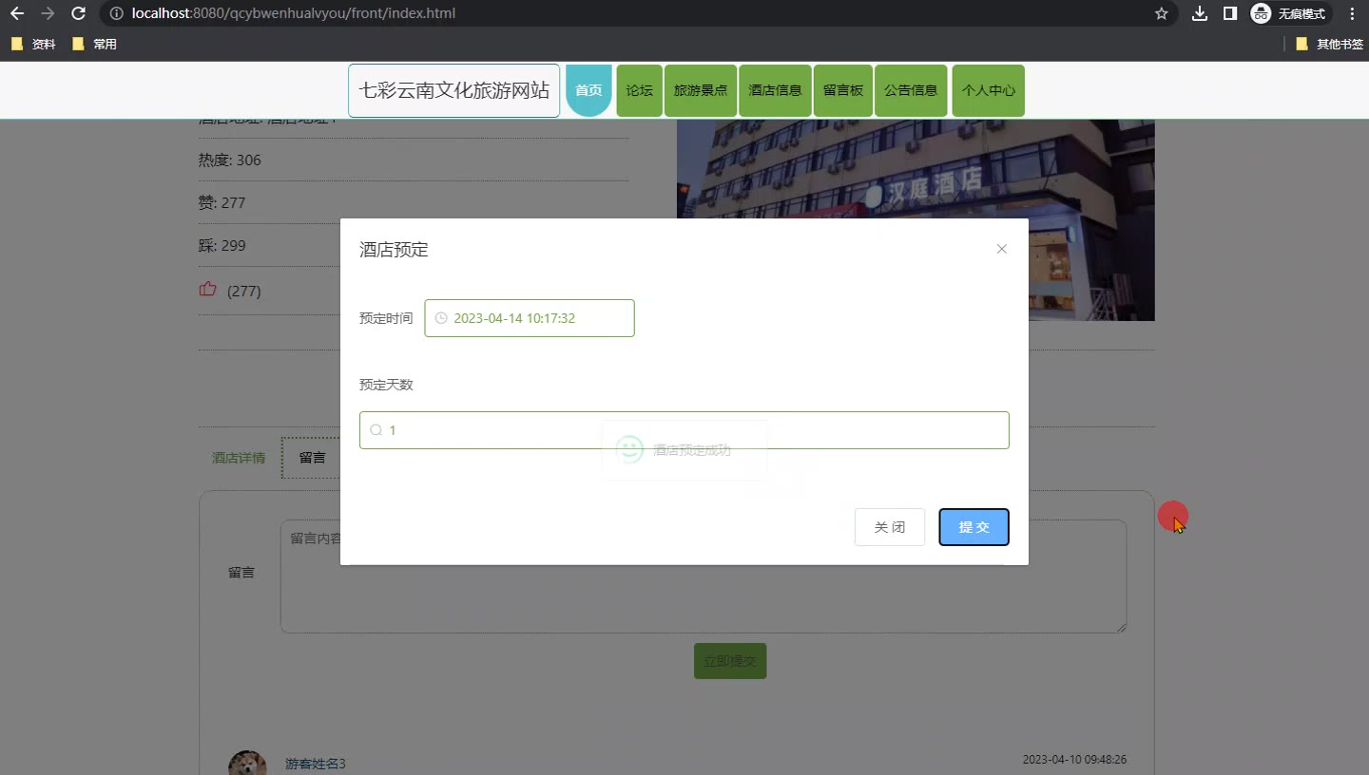Open the 常用 bookmark folder
The height and width of the screenshot is (775, 1369).
[95, 44]
